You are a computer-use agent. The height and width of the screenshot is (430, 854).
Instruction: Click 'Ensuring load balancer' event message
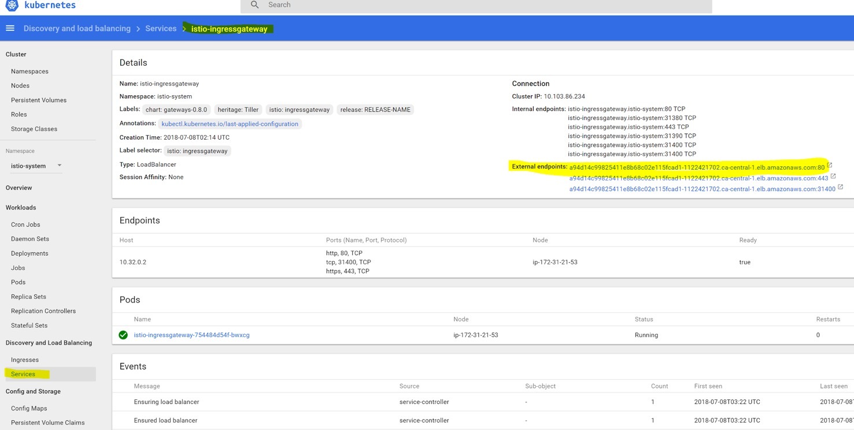click(x=167, y=402)
